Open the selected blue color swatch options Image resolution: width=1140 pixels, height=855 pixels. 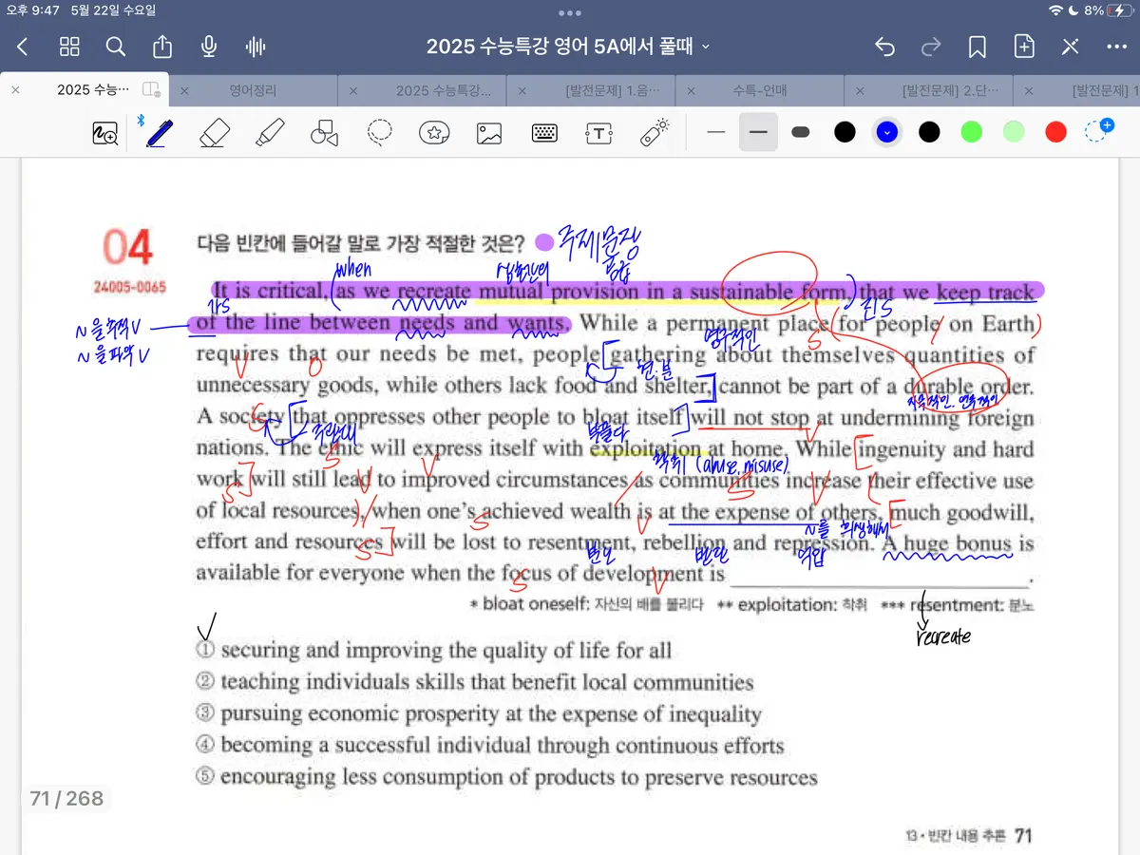tap(886, 132)
